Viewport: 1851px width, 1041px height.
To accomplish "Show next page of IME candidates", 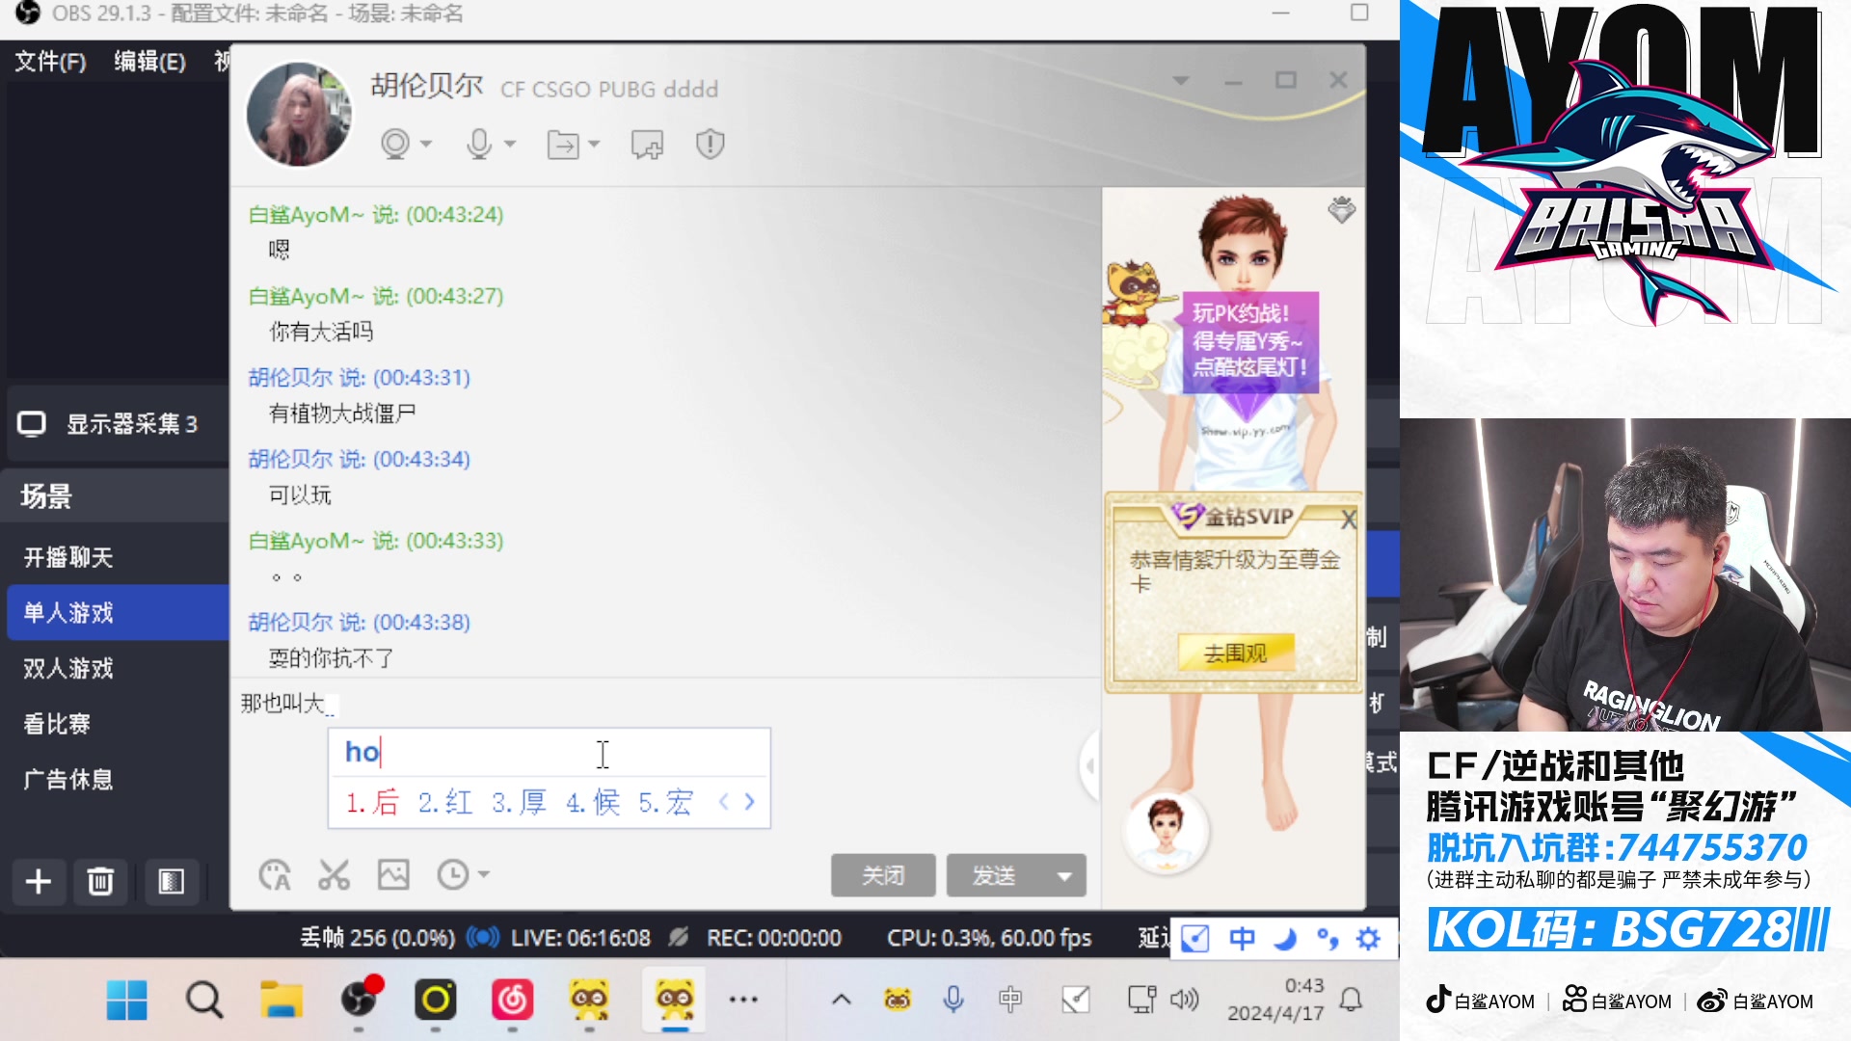I will click(750, 802).
